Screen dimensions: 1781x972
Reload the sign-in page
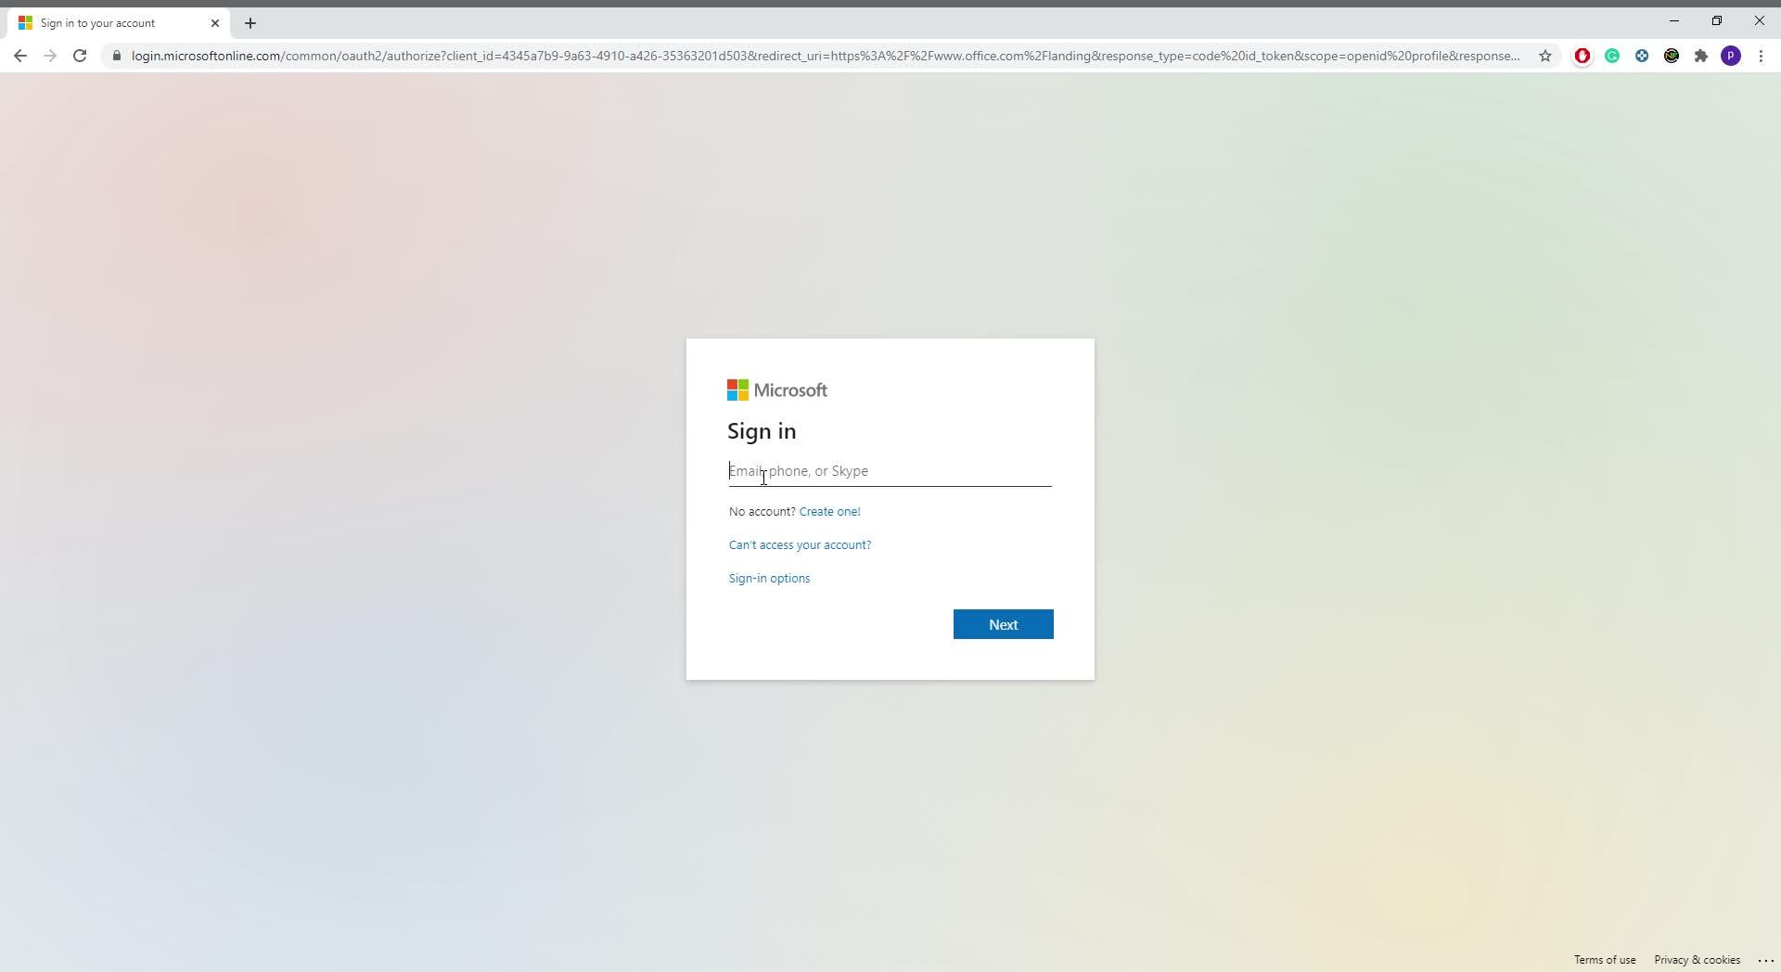pyautogui.click(x=80, y=56)
